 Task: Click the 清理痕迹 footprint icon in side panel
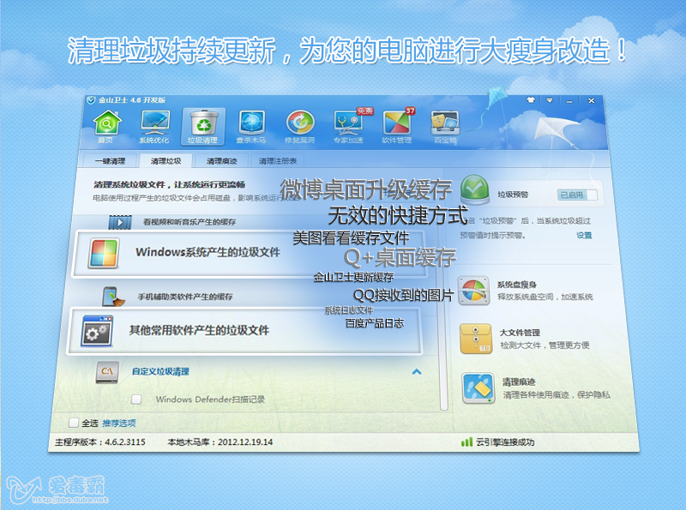coord(478,388)
